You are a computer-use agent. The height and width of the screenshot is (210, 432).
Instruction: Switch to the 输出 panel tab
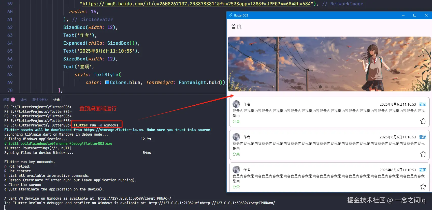tap(24, 100)
